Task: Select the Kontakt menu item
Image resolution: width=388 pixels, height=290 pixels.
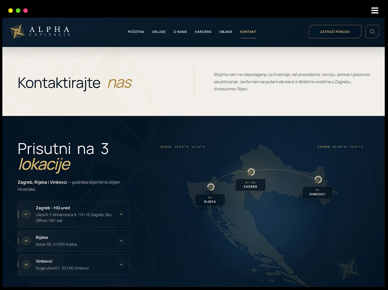Action: pos(248,32)
